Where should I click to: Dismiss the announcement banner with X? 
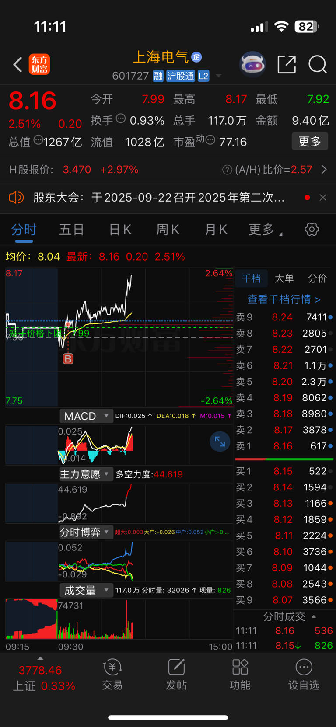pyautogui.click(x=323, y=198)
